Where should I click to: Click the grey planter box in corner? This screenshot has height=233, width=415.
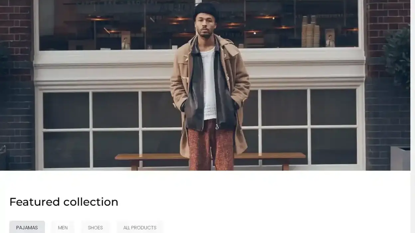[400, 158]
